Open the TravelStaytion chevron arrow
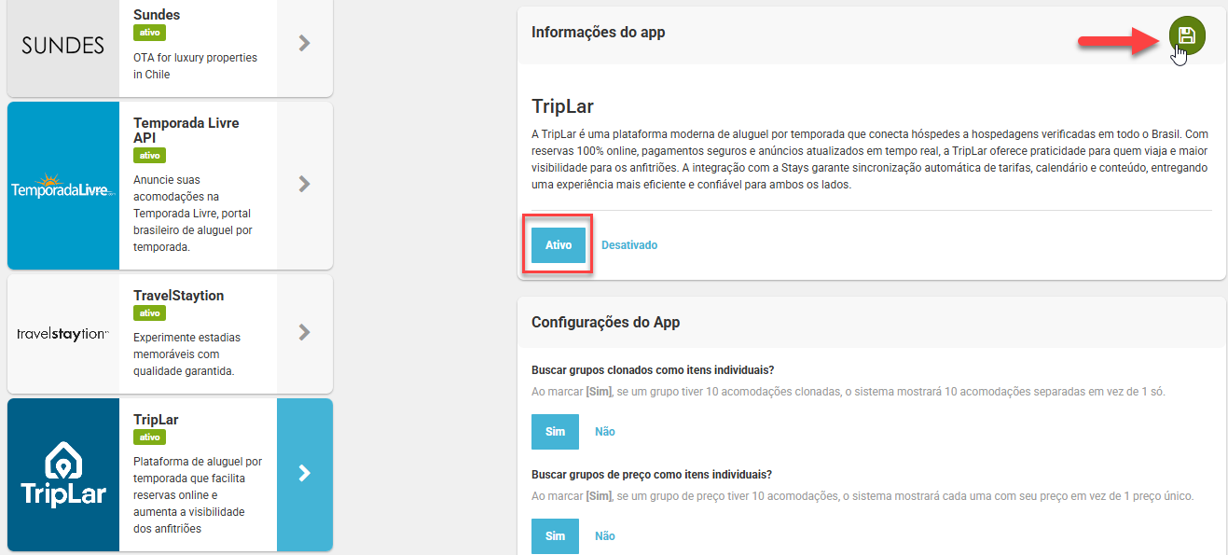This screenshot has height=555, width=1228. [x=304, y=332]
